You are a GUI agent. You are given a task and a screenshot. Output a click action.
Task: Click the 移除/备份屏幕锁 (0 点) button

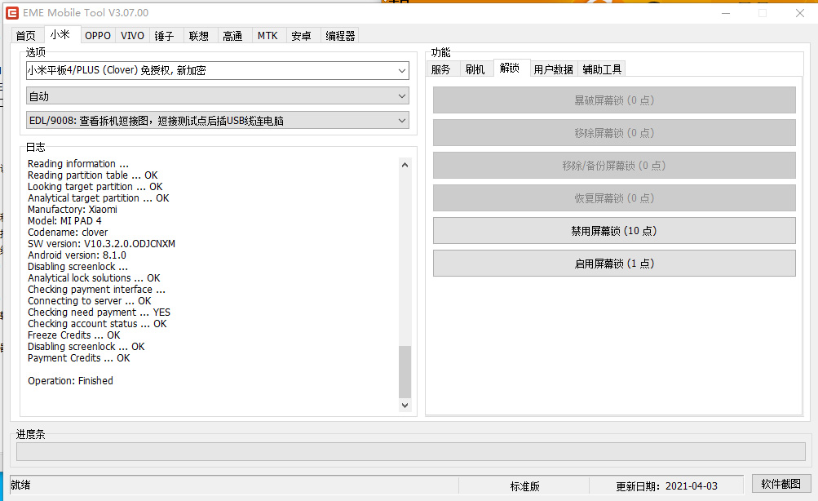614,166
